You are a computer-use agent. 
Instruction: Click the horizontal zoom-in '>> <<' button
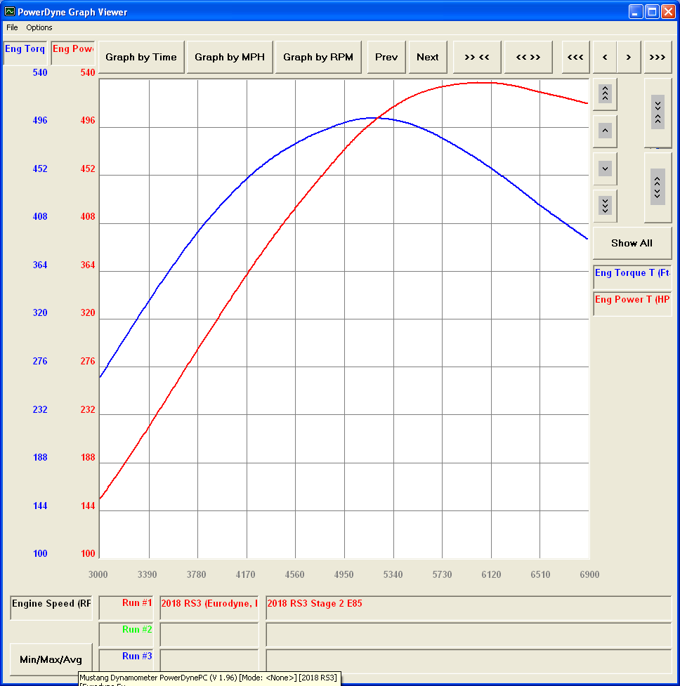477,57
